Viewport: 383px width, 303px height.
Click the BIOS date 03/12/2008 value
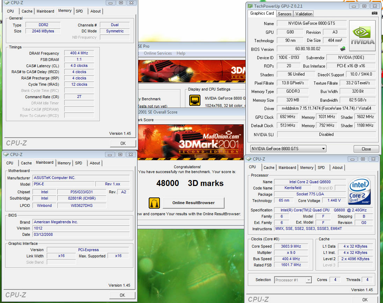[x=81, y=234]
